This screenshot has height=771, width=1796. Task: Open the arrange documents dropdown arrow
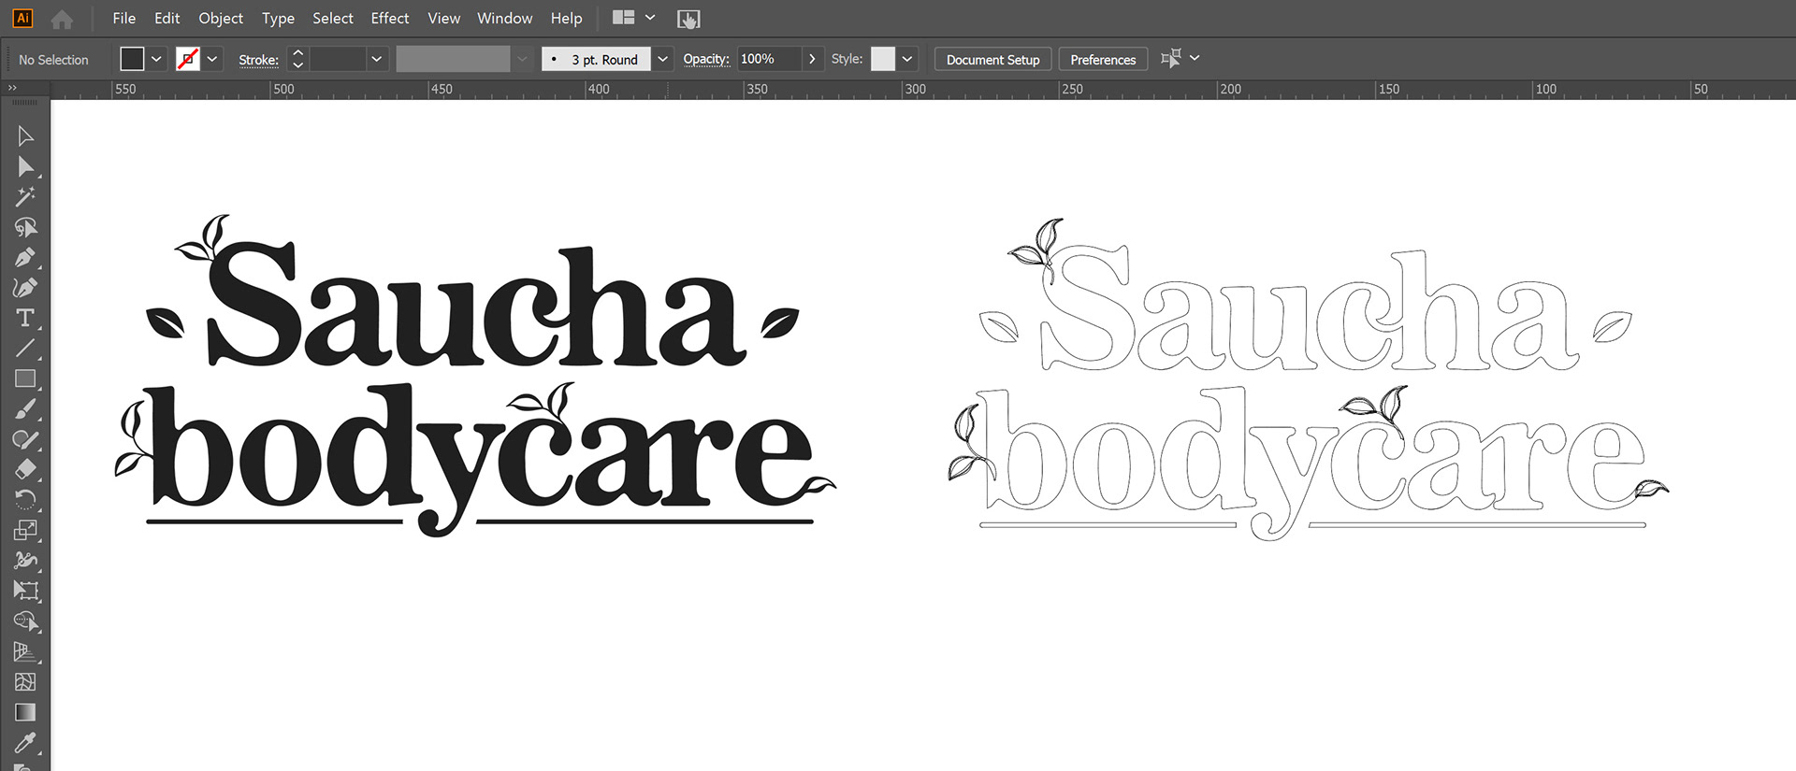click(x=650, y=18)
